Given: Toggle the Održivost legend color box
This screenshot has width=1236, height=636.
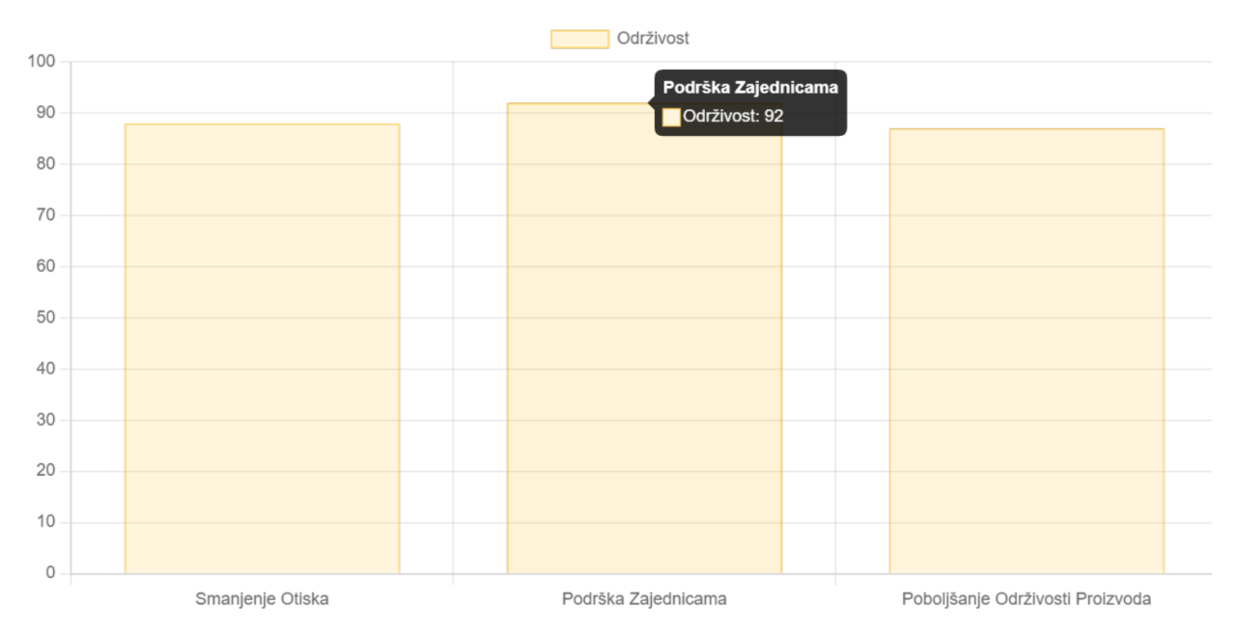Looking at the screenshot, I should pyautogui.click(x=579, y=39).
